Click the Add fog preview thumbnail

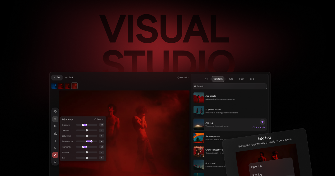199,125
